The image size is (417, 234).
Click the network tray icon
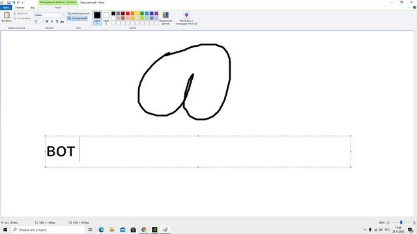pos(375,229)
